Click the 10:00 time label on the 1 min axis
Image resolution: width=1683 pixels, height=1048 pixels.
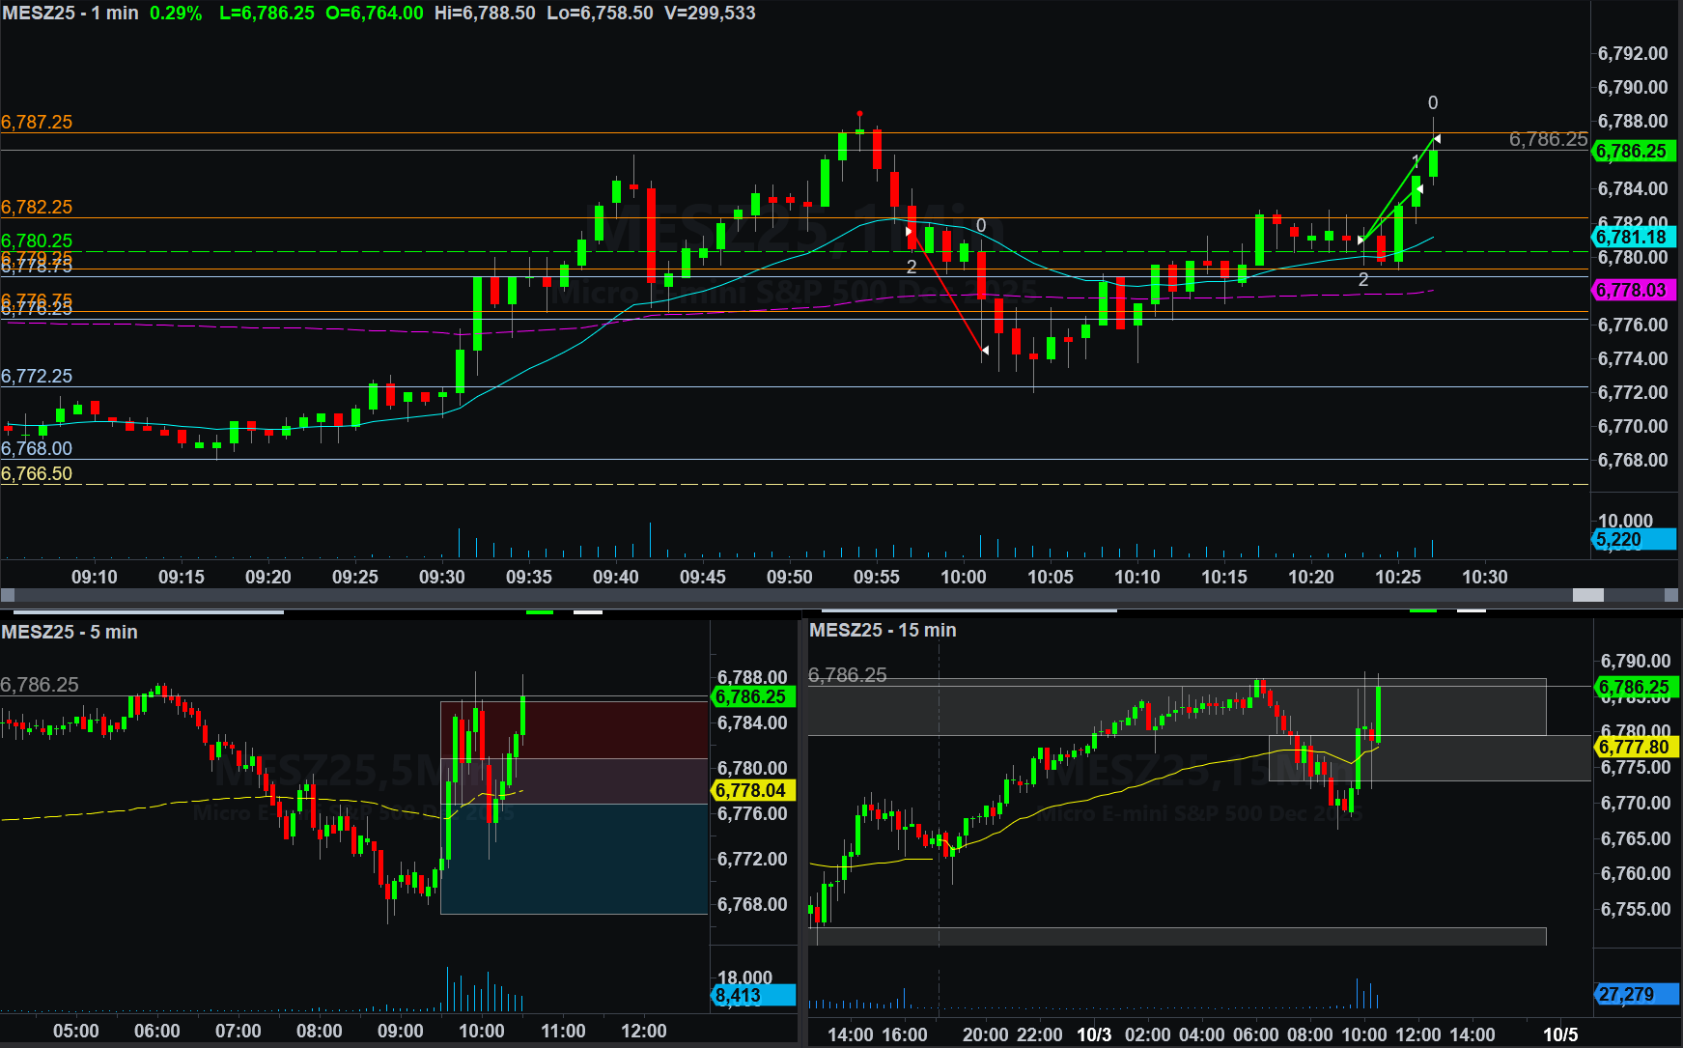pos(964,577)
